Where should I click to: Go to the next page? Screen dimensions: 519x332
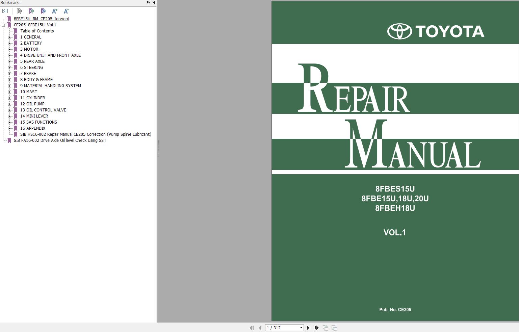click(x=308, y=328)
